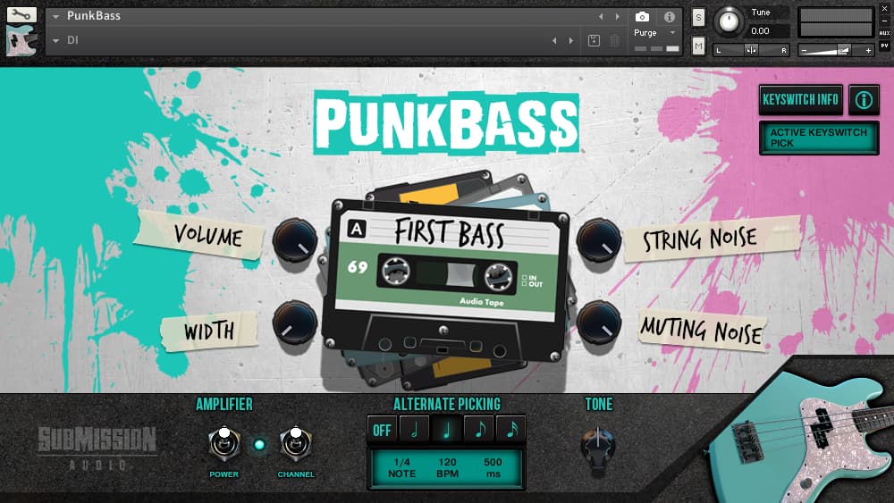The width and height of the screenshot is (894, 503).
Task: Flip the amplifier Channel switch
Action: (x=295, y=444)
